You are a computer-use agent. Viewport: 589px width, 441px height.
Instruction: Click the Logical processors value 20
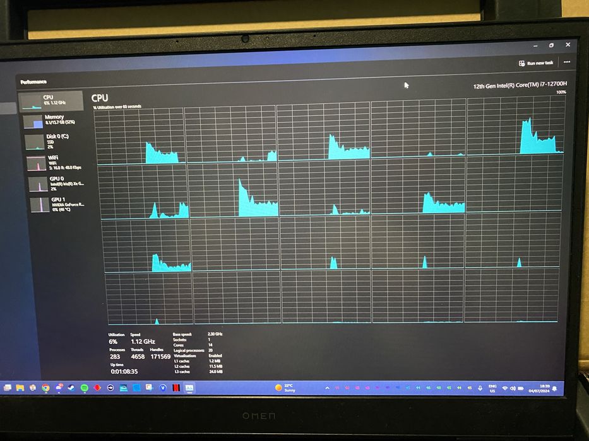210,350
